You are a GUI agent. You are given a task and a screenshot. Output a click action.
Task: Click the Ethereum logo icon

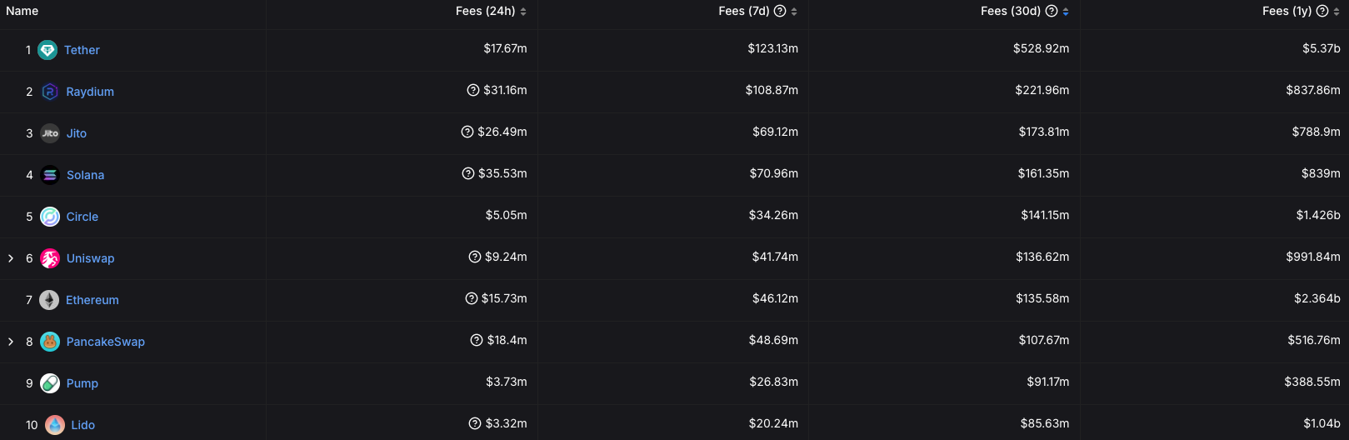click(49, 300)
